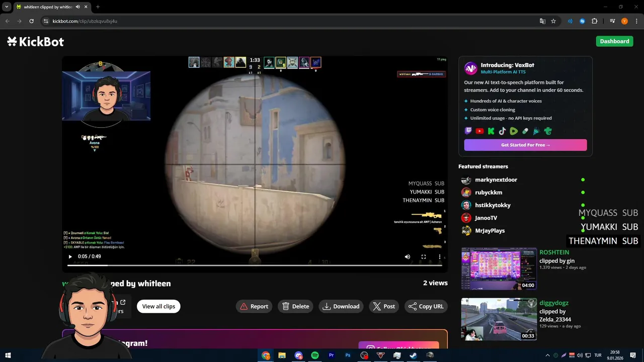
Task: Click the Rumble platform icon
Action: (514, 131)
